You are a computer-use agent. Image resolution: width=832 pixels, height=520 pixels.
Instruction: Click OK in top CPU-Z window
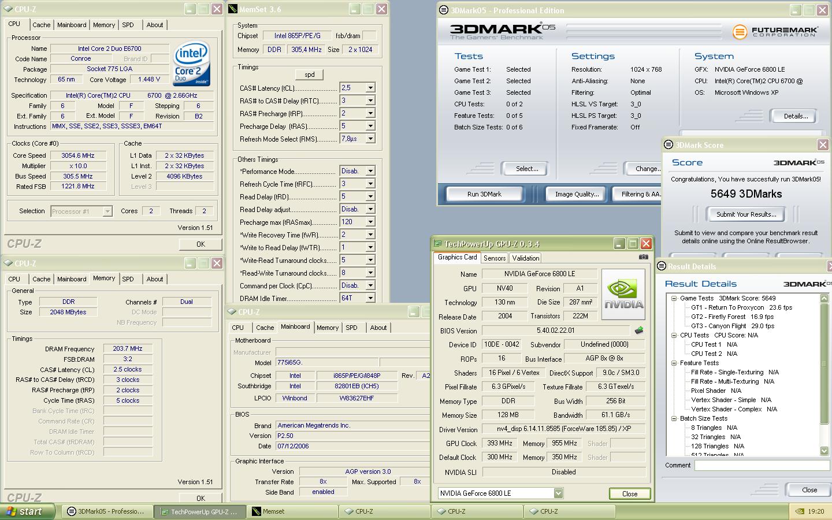(200, 244)
